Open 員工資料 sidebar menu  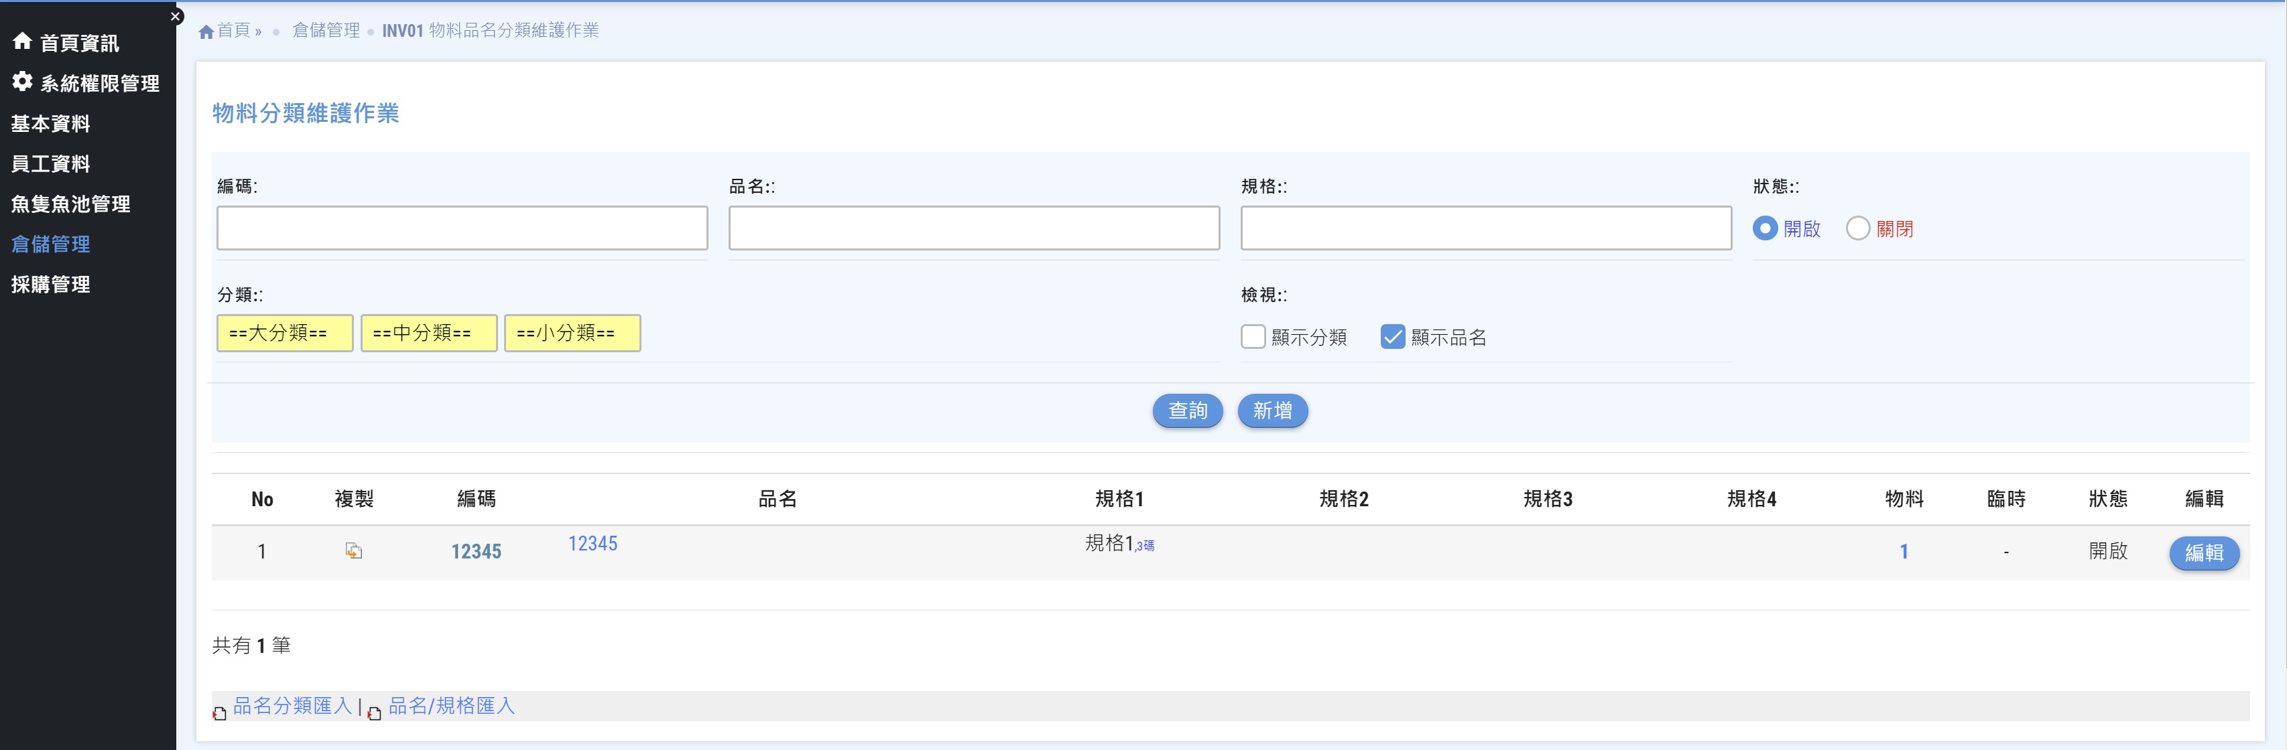tap(50, 164)
